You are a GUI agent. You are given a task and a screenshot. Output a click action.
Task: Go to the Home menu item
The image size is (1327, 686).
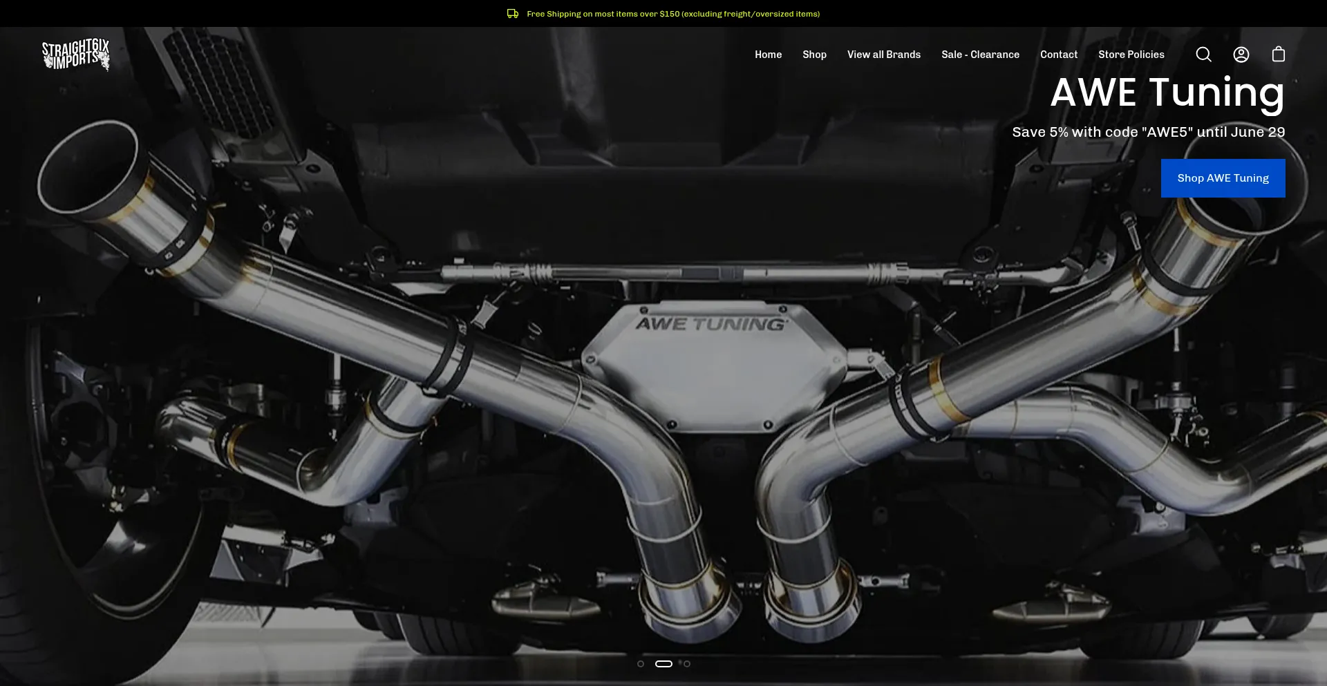[x=768, y=55]
